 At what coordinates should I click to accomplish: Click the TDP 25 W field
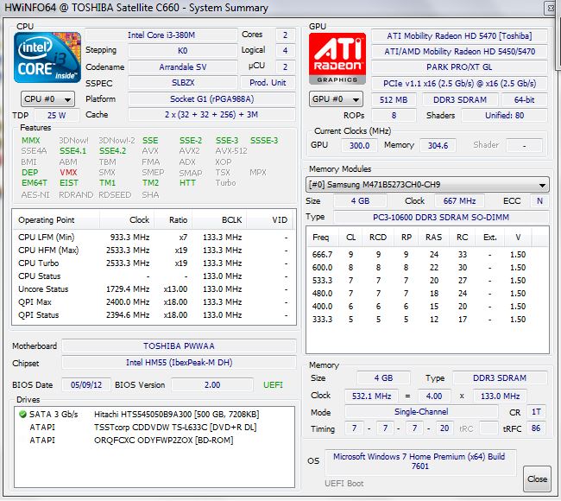(56, 115)
